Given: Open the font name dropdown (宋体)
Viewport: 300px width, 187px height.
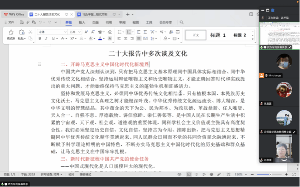Looking at the screenshot, I should point(51,32).
